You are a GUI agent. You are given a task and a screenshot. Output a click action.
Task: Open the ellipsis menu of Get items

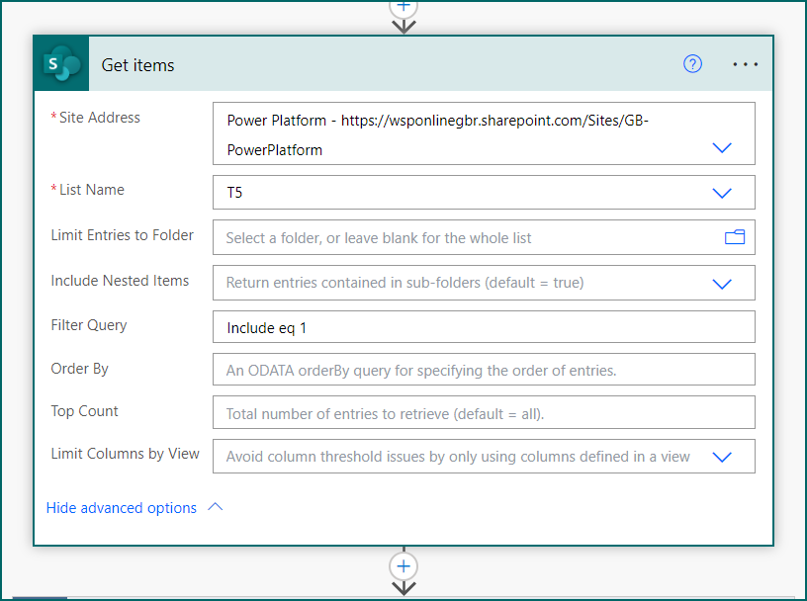(x=746, y=64)
